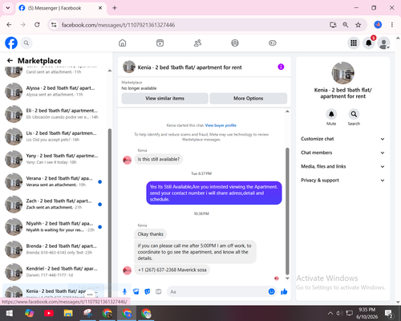
Task: Open Eli conversation in chat list
Action: (55, 114)
